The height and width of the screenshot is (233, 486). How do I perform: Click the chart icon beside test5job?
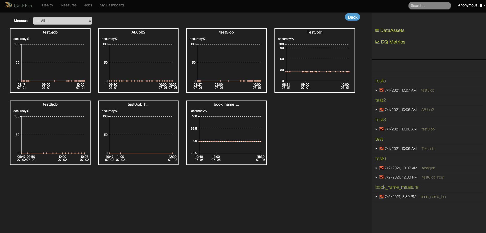tap(381, 90)
